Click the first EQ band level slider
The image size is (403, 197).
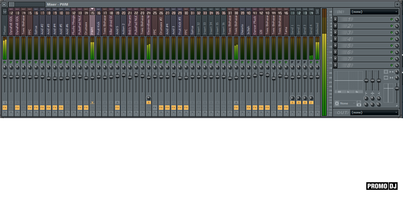(x=366, y=81)
